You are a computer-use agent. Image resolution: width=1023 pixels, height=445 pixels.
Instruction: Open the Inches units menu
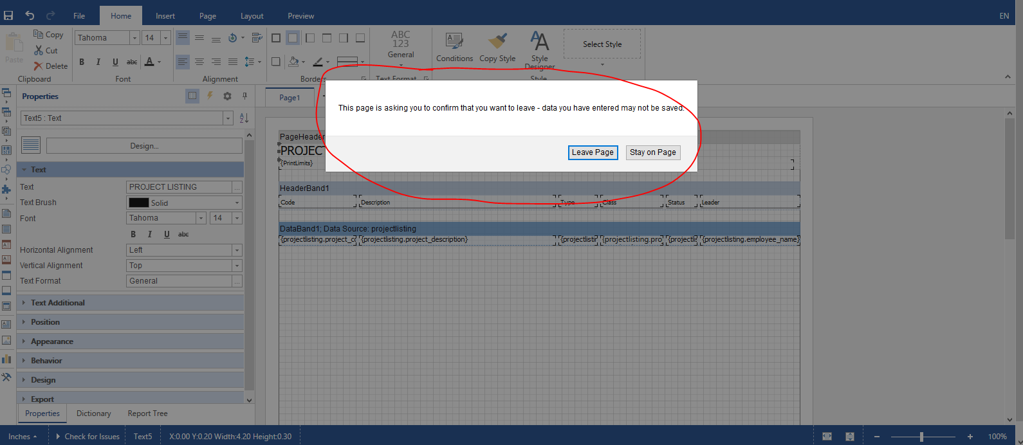coord(23,437)
